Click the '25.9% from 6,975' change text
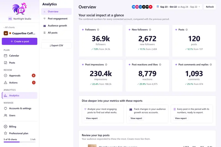The width and height of the screenshot is (221, 147). pyautogui.click(x=147, y=84)
